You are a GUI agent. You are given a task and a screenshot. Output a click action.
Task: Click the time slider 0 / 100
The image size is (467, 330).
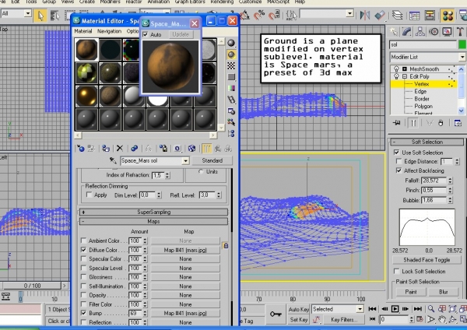[32, 286]
